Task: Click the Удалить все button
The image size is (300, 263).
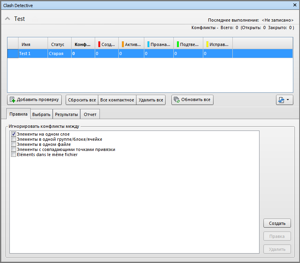Action: click(151, 100)
